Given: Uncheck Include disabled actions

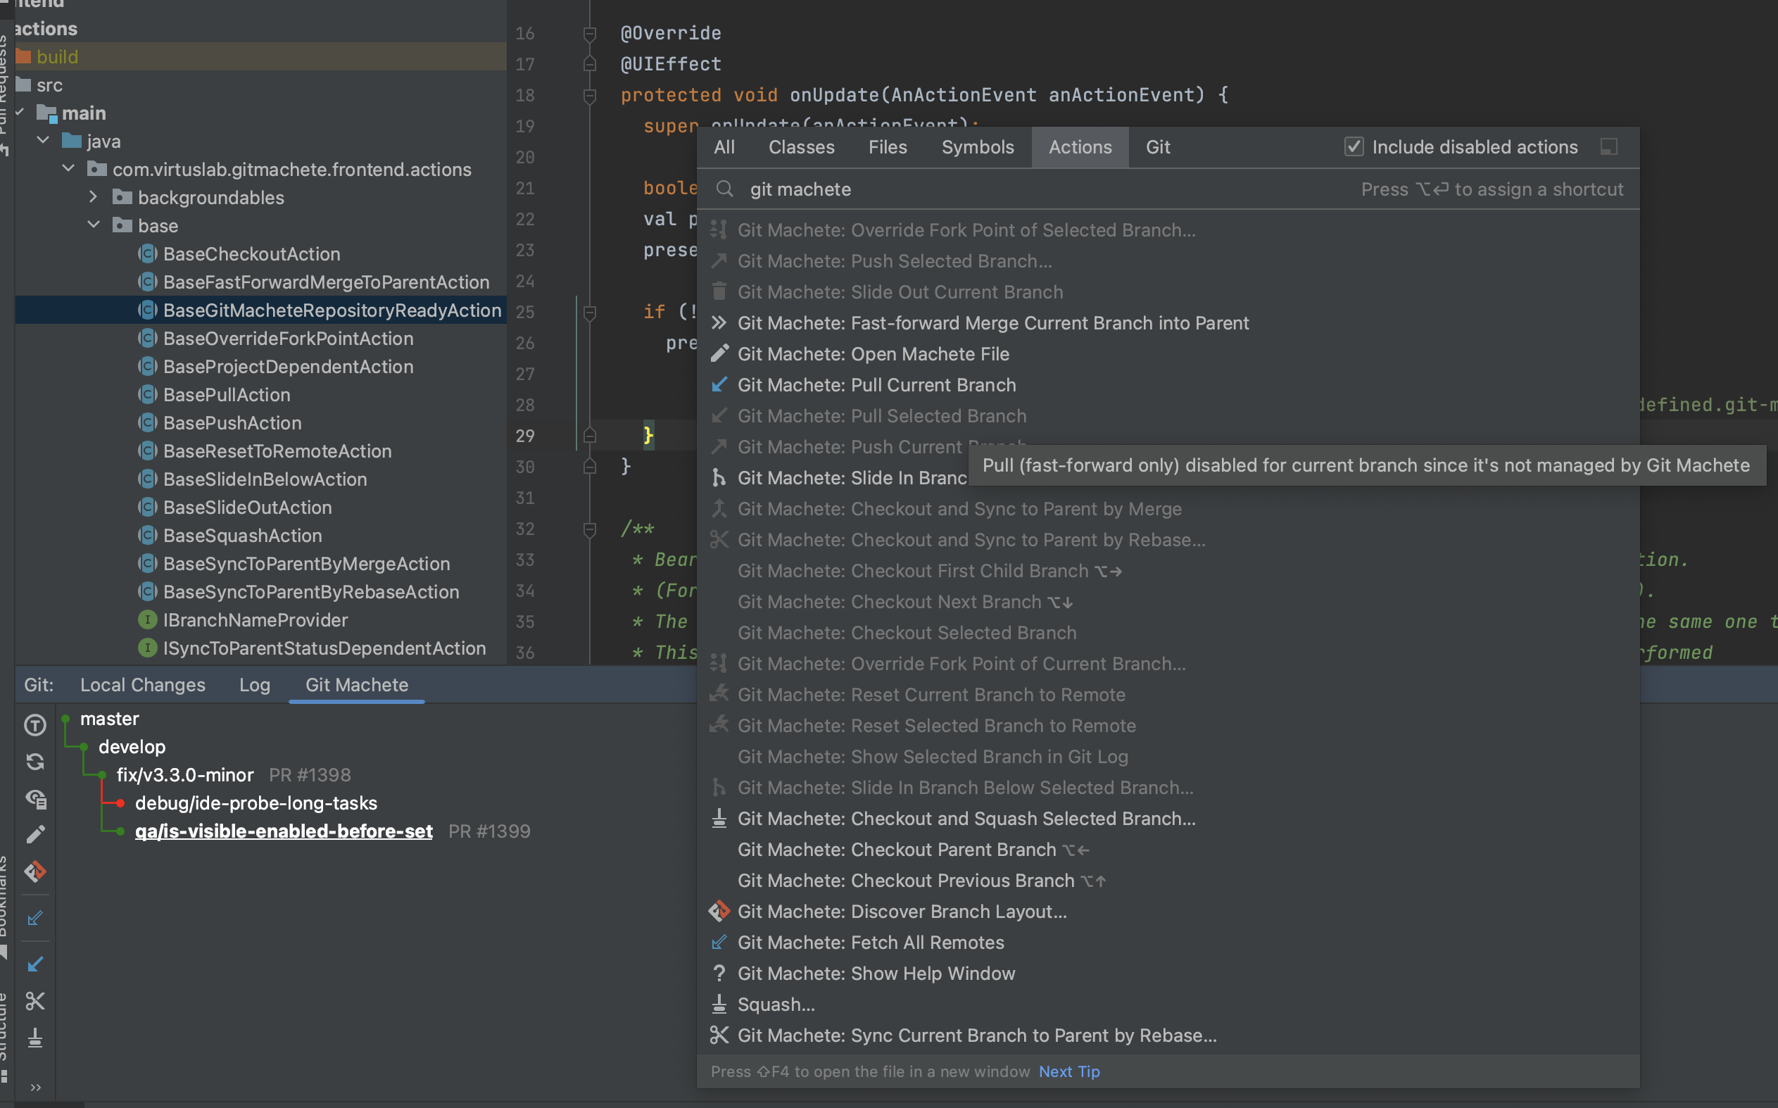Looking at the screenshot, I should tap(1354, 146).
